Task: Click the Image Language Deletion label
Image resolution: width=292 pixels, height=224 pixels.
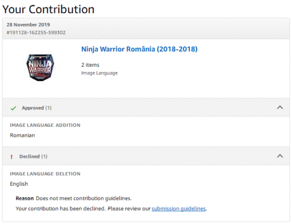Action: (45, 174)
